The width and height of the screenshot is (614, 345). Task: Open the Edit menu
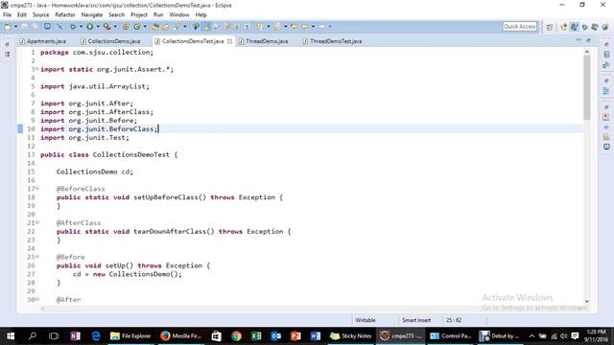(x=21, y=15)
